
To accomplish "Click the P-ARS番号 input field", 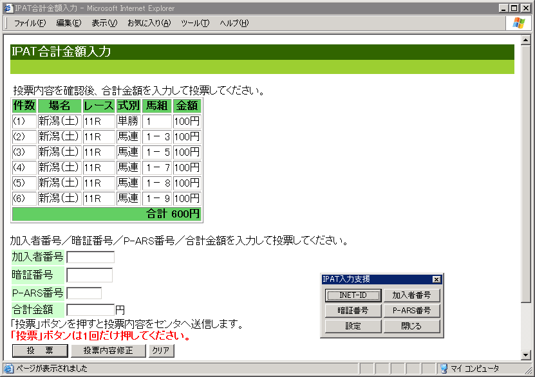I will pos(84,293).
